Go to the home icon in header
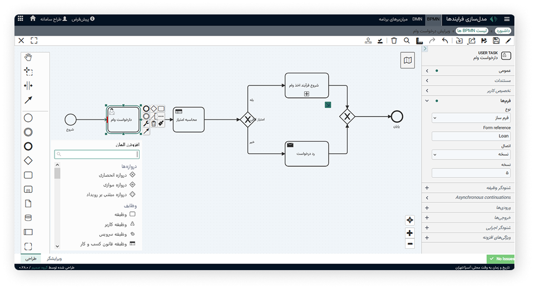The image size is (534, 289). point(33,18)
